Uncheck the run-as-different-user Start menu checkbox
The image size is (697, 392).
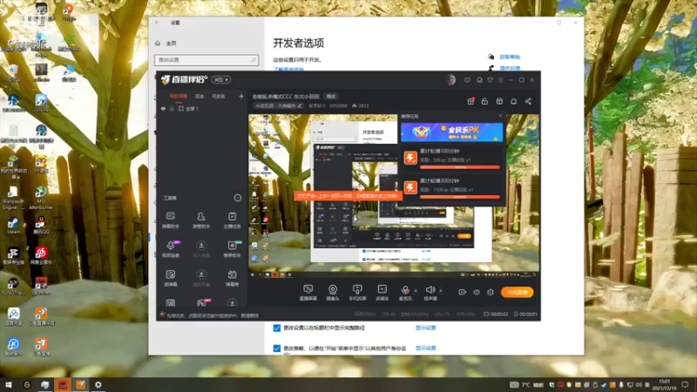276,348
